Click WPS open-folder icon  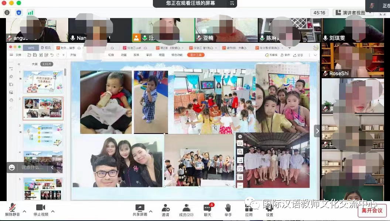[x=29, y=55]
